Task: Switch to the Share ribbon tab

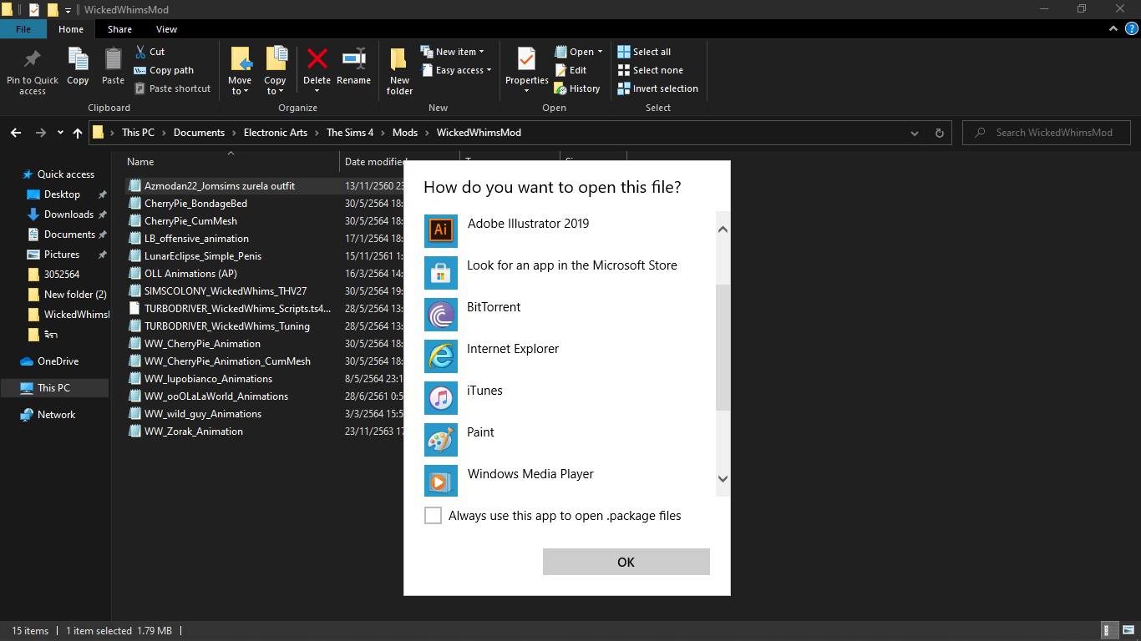Action: click(119, 29)
